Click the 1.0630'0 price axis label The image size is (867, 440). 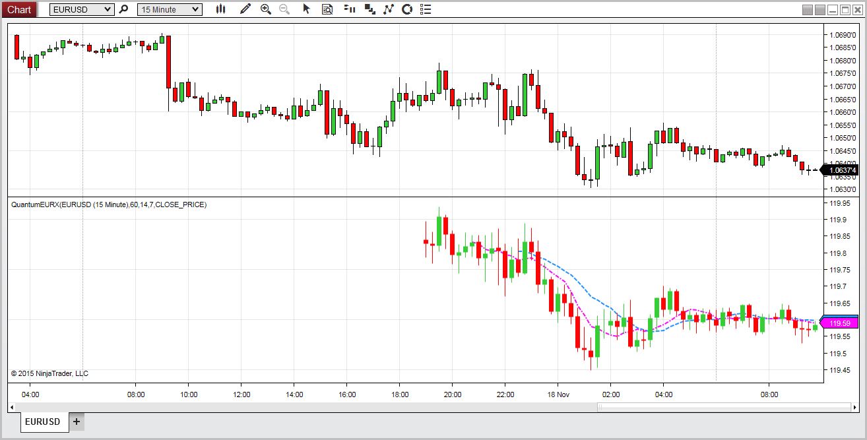843,189
